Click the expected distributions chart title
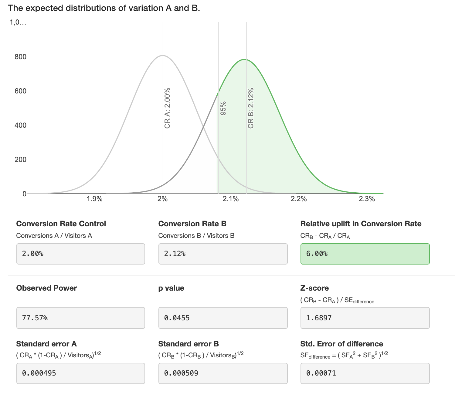This screenshot has height=398, width=462. click(104, 8)
